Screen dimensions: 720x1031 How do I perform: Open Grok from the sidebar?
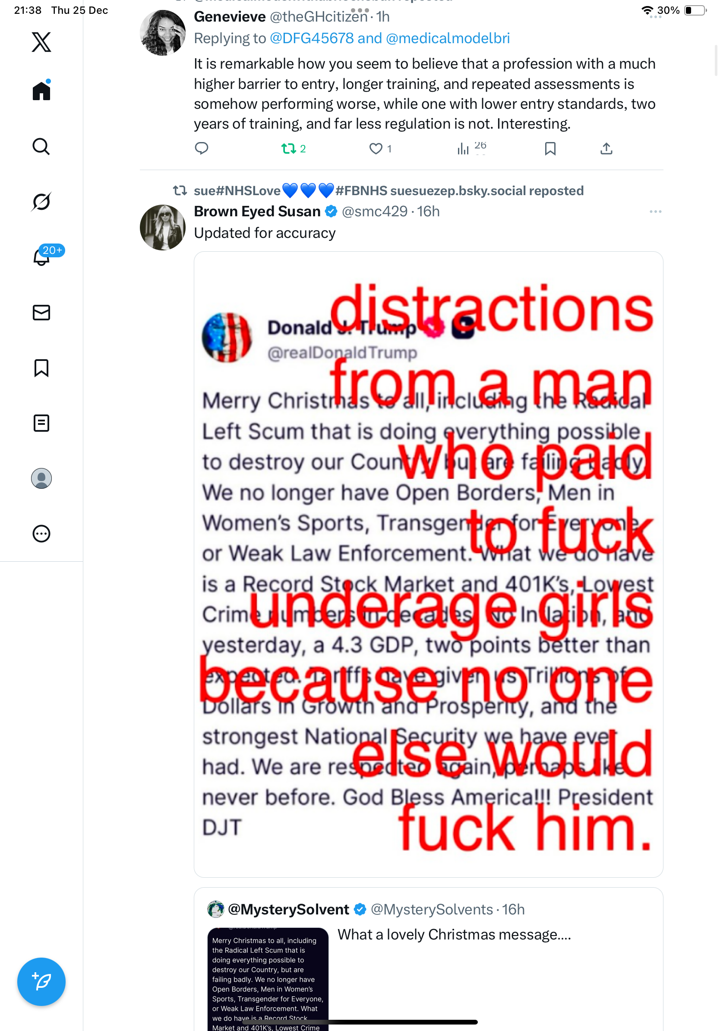41,202
